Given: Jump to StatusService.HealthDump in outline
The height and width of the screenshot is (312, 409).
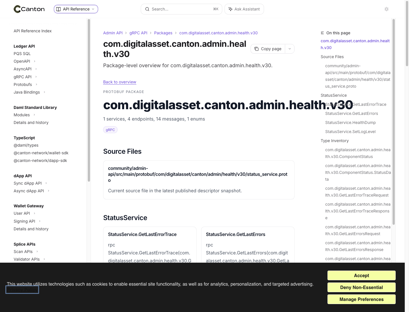Looking at the screenshot, I should coord(350,123).
